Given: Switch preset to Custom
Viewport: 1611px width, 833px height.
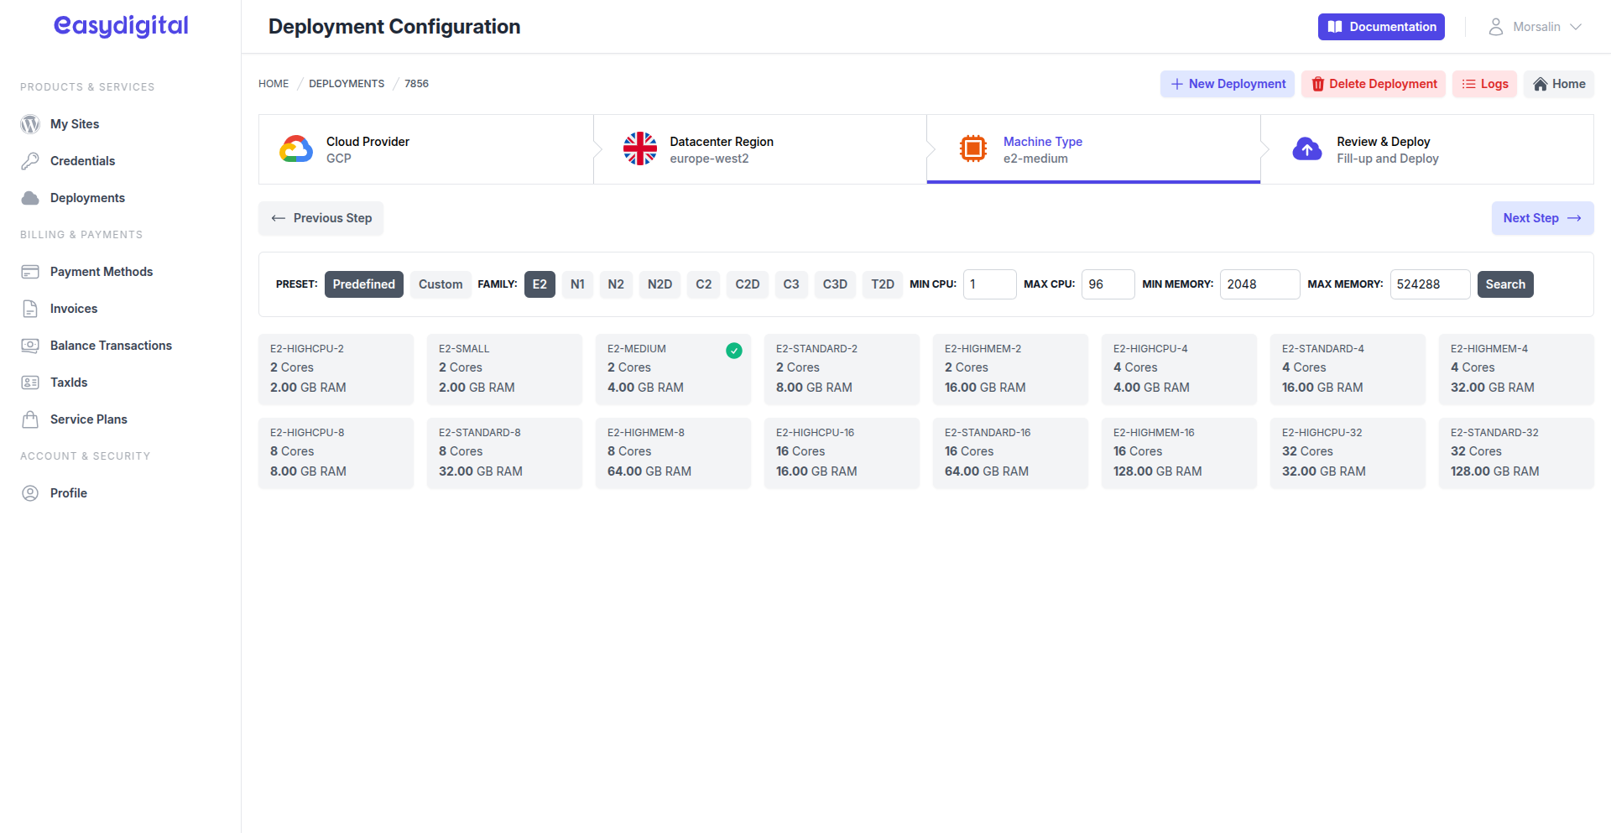Looking at the screenshot, I should (x=441, y=284).
